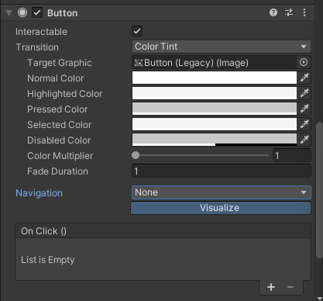
Task: Click the inspector vertical scrollbar
Action: (x=319, y=190)
